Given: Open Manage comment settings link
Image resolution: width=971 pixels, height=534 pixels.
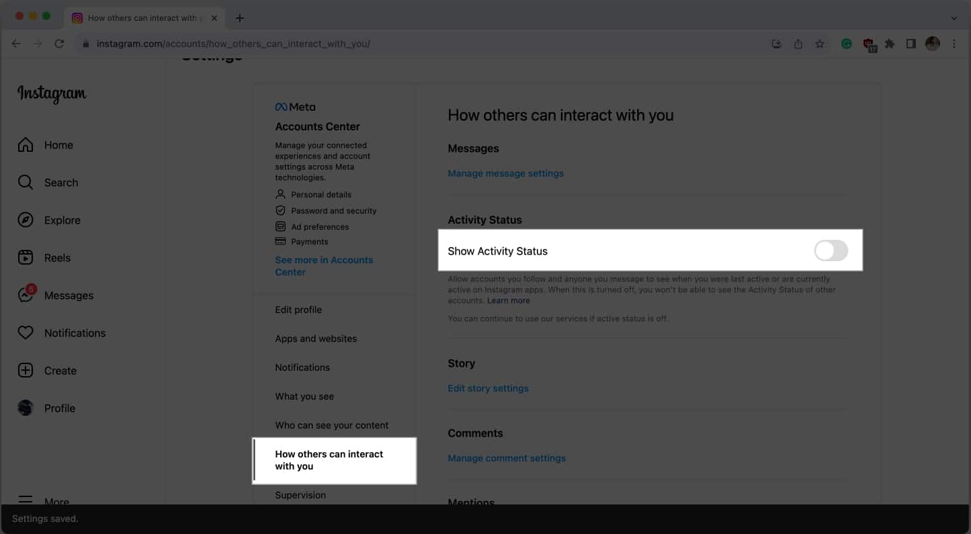Looking at the screenshot, I should (507, 458).
